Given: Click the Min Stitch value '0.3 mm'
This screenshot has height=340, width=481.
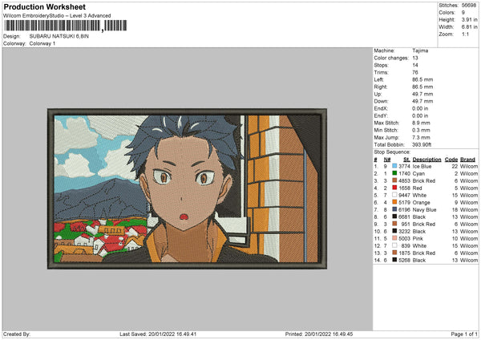Looking at the screenshot, I should click(422, 130).
